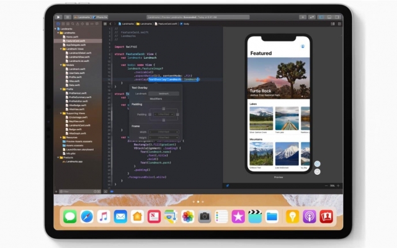Collapse the Landmark Views group
Image resolution: width=397 pixels, height=248 pixels.
pos(61,49)
